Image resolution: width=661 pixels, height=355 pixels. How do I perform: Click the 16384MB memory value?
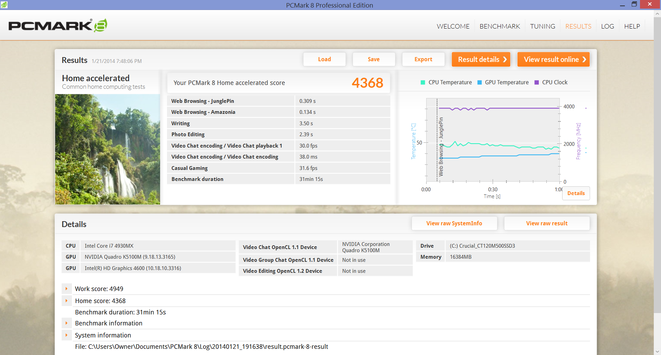(x=461, y=257)
